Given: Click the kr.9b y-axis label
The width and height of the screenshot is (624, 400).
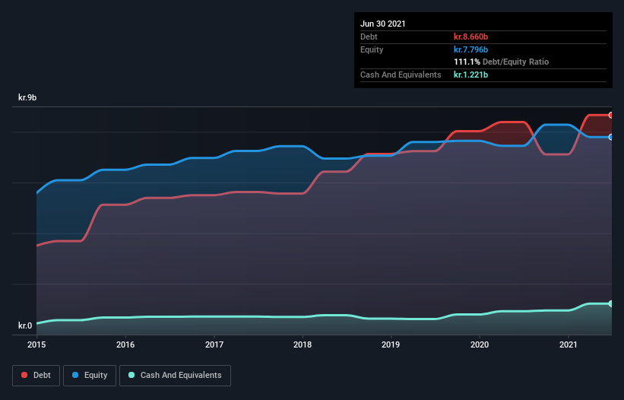Looking at the screenshot, I should tap(27, 97).
